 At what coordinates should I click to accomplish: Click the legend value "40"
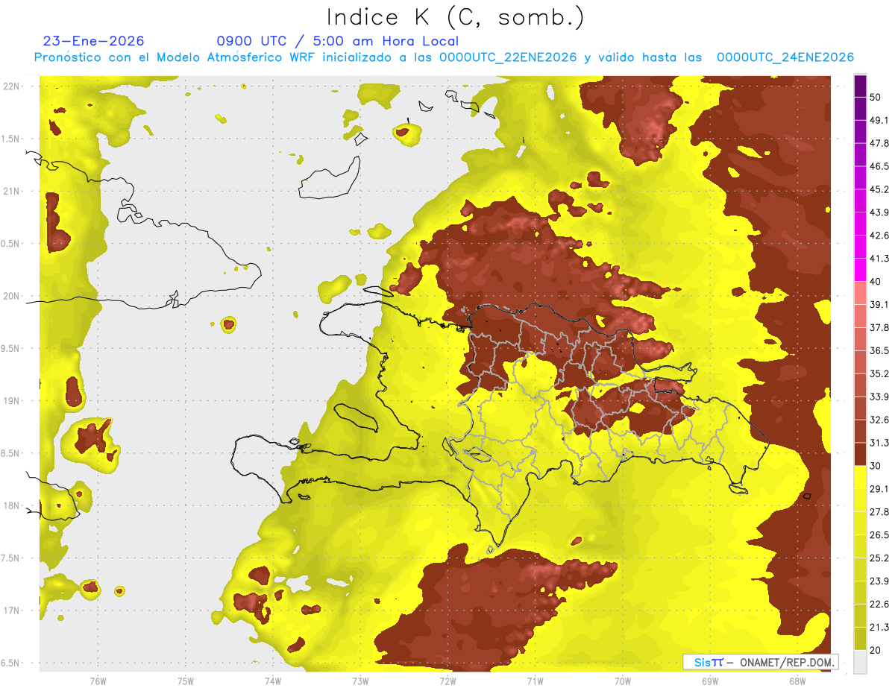click(876, 281)
